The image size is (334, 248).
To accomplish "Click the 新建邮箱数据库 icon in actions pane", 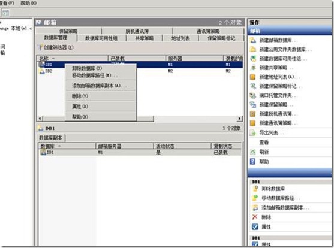I will point(253,40).
